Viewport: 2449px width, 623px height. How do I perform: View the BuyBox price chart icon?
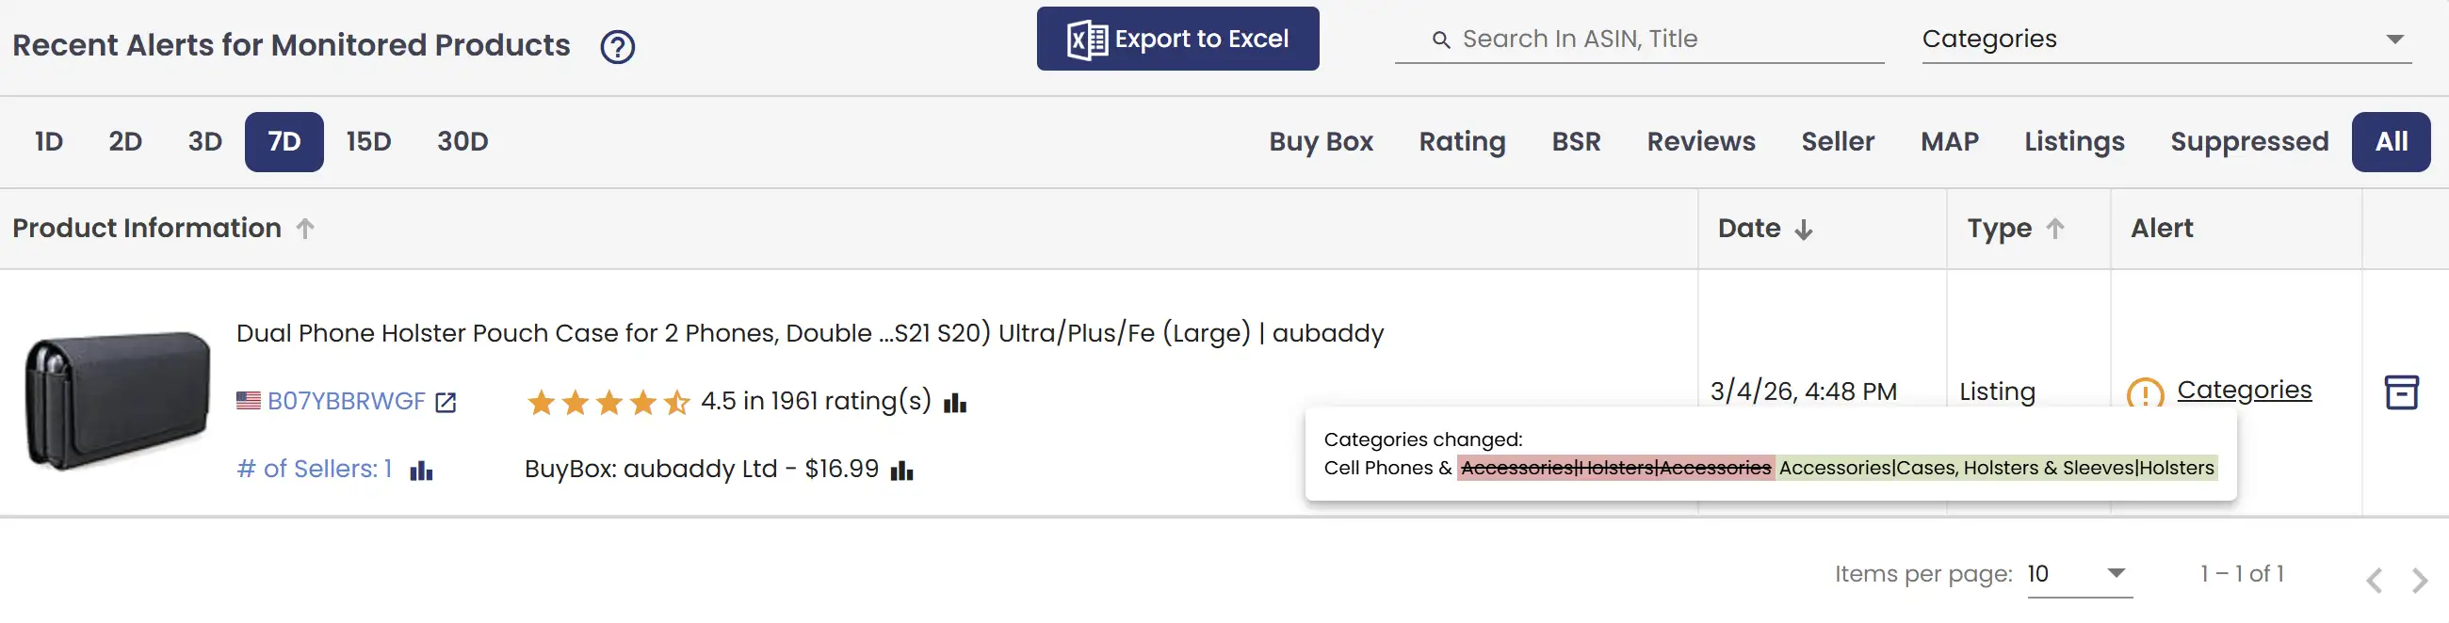point(901,471)
